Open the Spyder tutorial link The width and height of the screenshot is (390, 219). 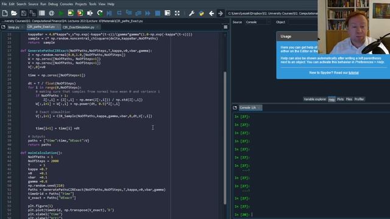point(353,73)
